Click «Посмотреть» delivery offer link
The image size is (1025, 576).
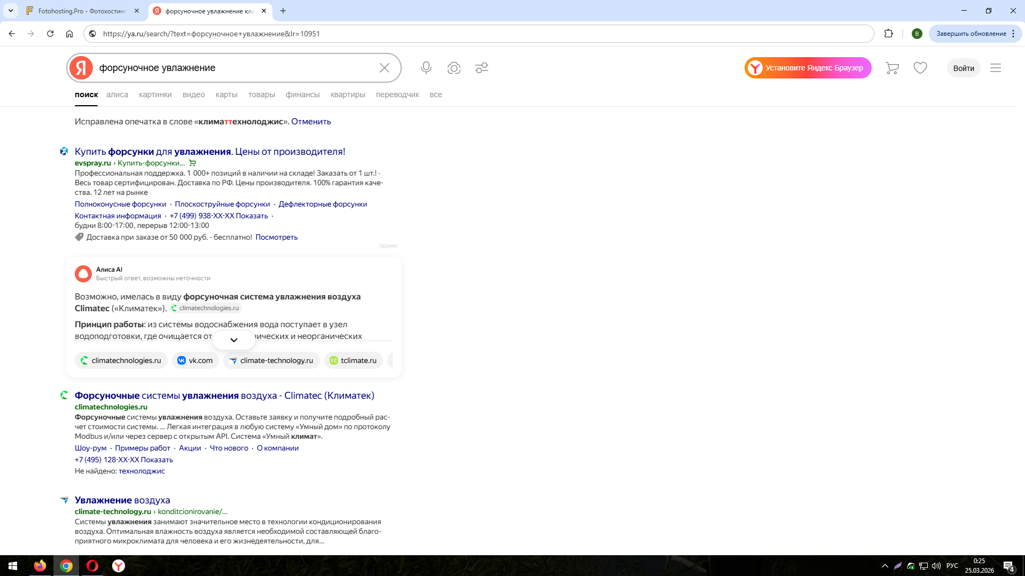click(x=276, y=237)
